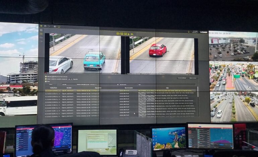The height and width of the screenshot is (157, 258).
Task: Click the button left of the Servidor filter
Action: click(x=51, y=84)
